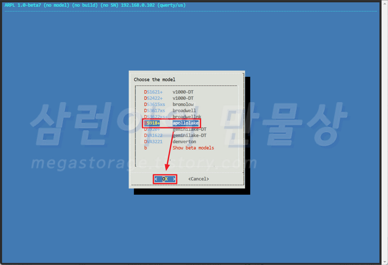The image size is (388, 265).
Task: Click the vertical scrollbar at right edge
Action: (x=384, y=132)
